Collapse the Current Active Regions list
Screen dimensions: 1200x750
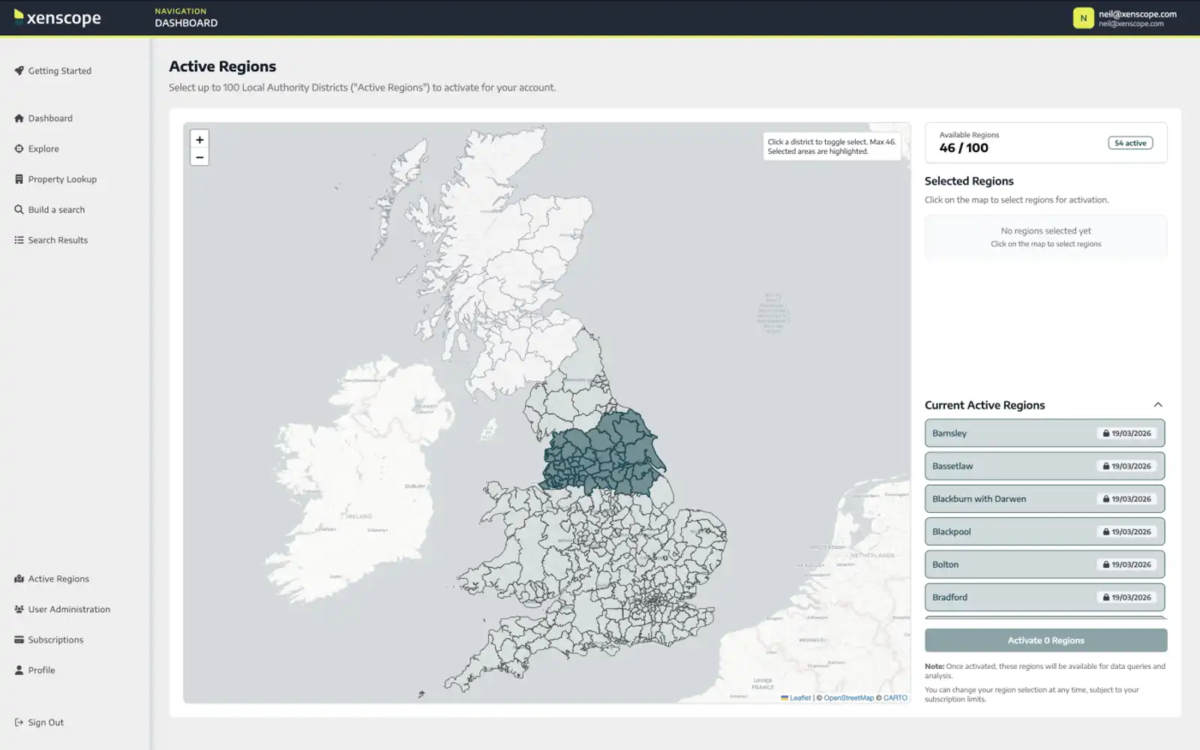(1157, 405)
